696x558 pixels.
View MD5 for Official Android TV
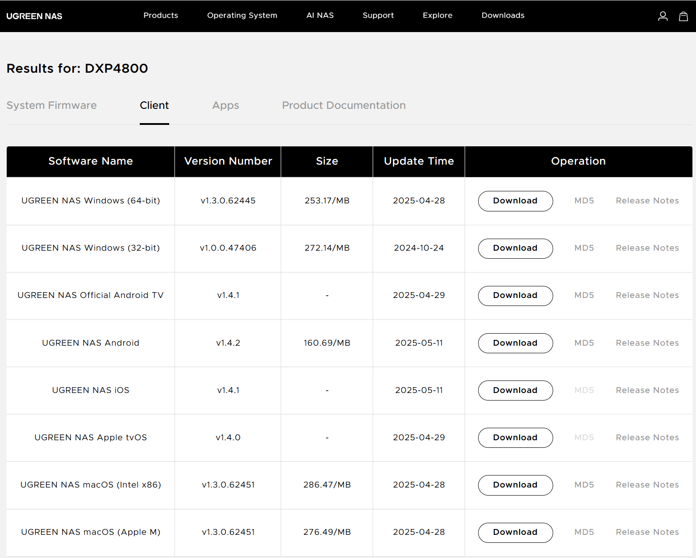(x=584, y=295)
